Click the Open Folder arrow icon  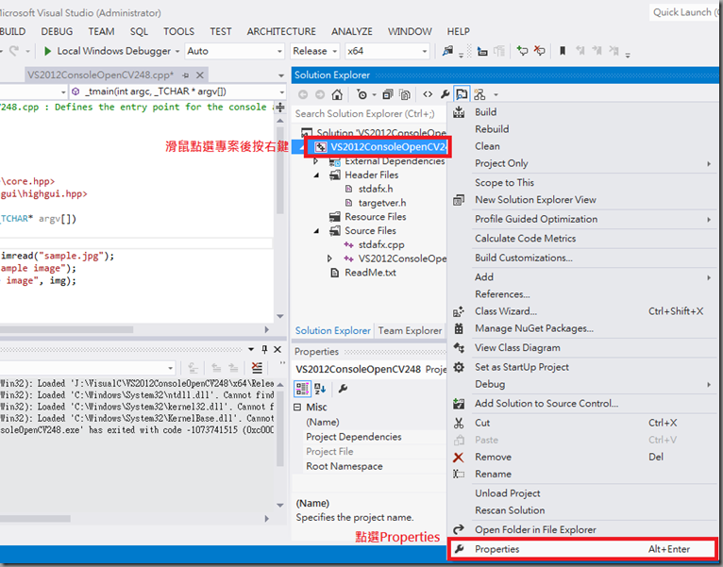click(459, 529)
